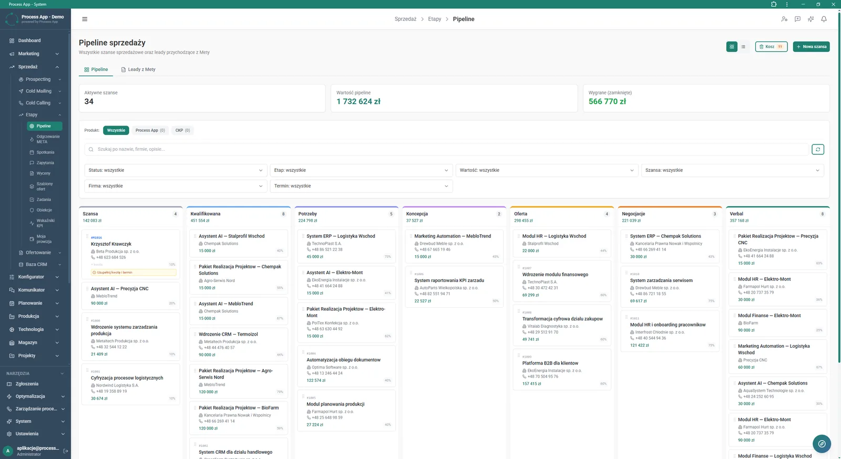Collapse the Sprzedaż sidebar section
Image resolution: width=841 pixels, height=459 pixels.
click(x=35, y=67)
